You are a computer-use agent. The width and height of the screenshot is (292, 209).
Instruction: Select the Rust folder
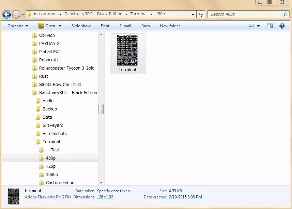point(44,76)
